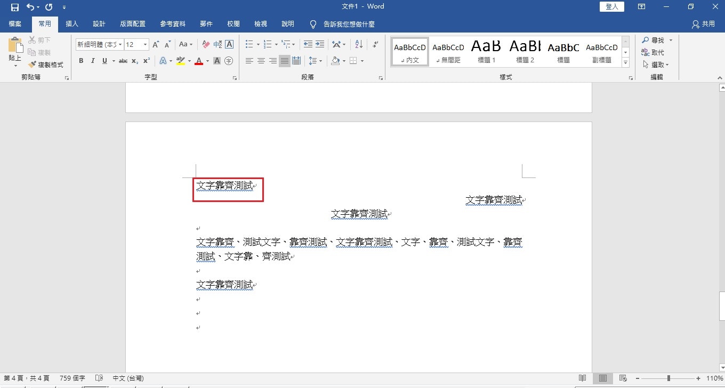Open the font name dropdown
The height and width of the screenshot is (388, 725).
click(120, 45)
